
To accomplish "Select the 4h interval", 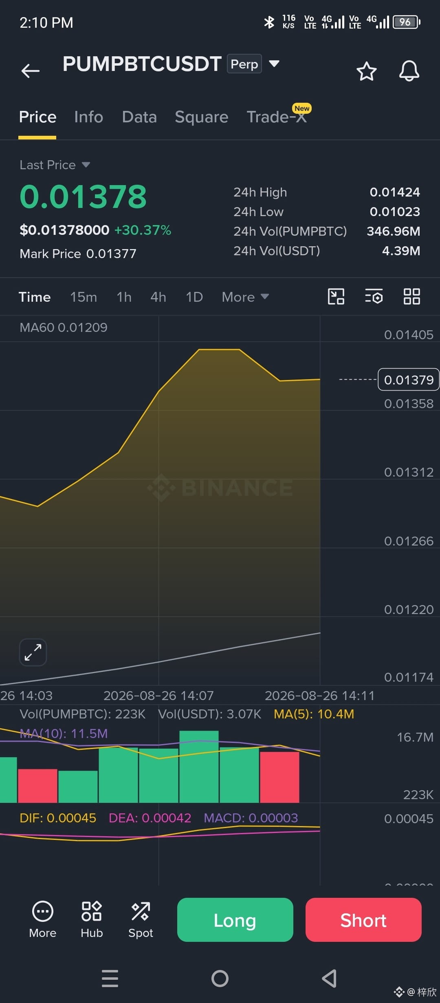I will click(158, 297).
